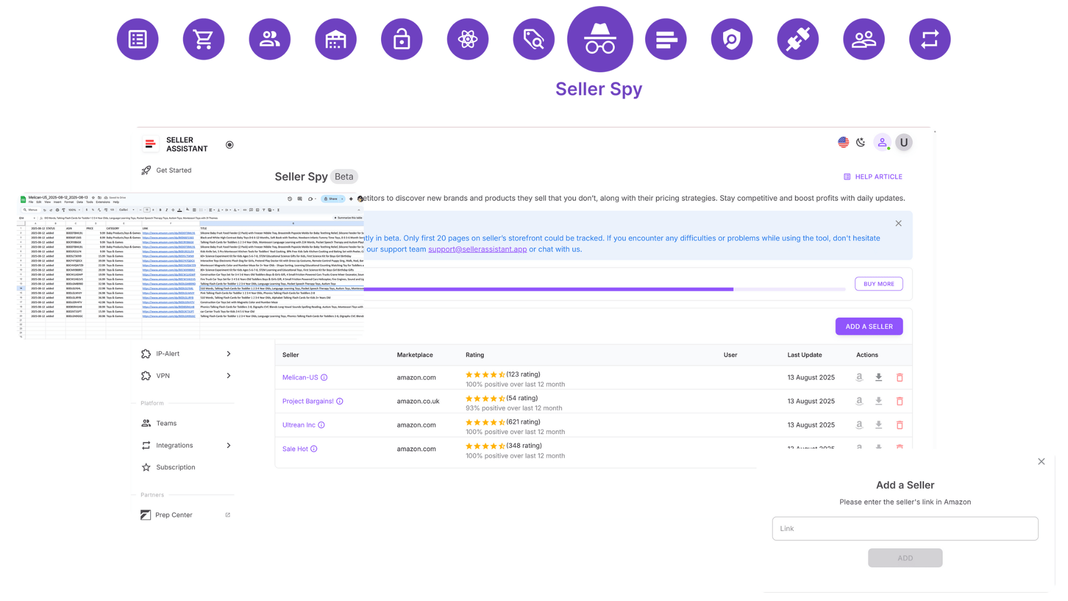Open the price tag search tool
Viewport: 1068px width, 601px height.
tap(533, 39)
